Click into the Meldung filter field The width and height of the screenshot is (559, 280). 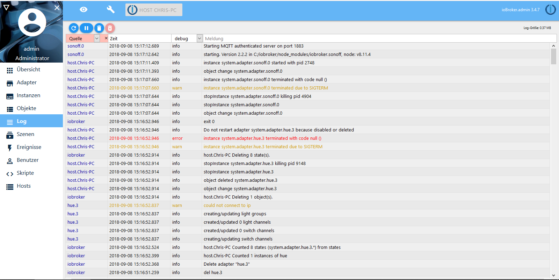point(379,38)
